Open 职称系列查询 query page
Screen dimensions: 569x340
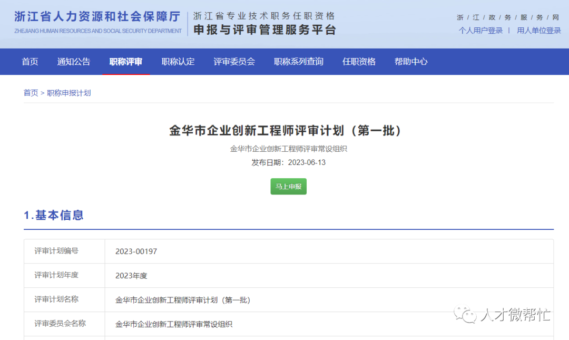click(299, 62)
